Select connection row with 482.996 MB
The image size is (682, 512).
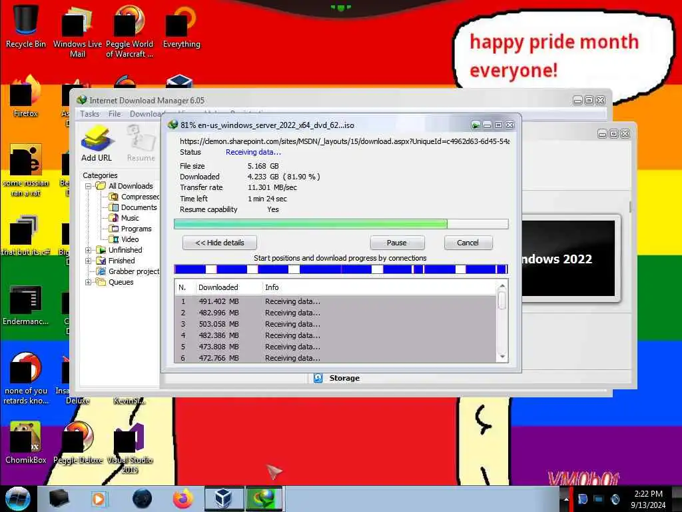pos(336,313)
